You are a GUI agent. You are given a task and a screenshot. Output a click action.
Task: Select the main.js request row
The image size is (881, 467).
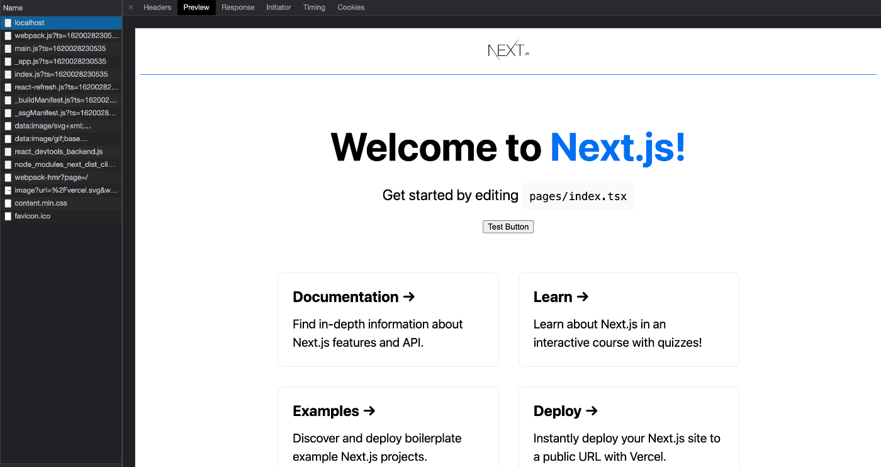pos(61,48)
